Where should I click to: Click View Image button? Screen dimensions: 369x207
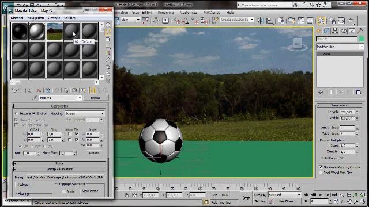[90, 191]
